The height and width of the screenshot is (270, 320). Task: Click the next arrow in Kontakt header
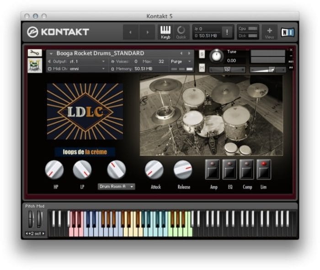point(147,32)
